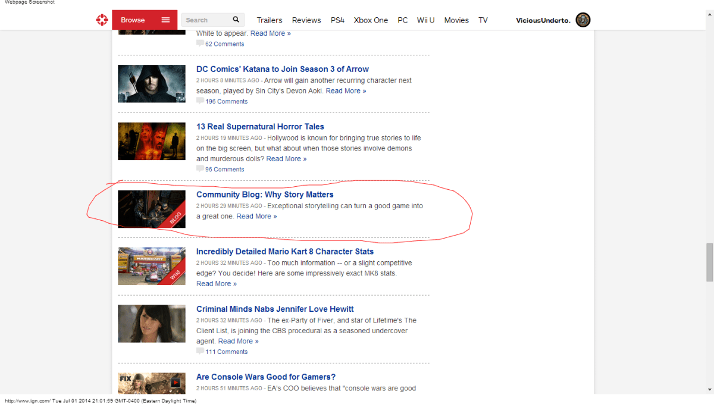Select Xbox One in the navigation bar
Screen dimensions: 714x404
pyautogui.click(x=371, y=20)
